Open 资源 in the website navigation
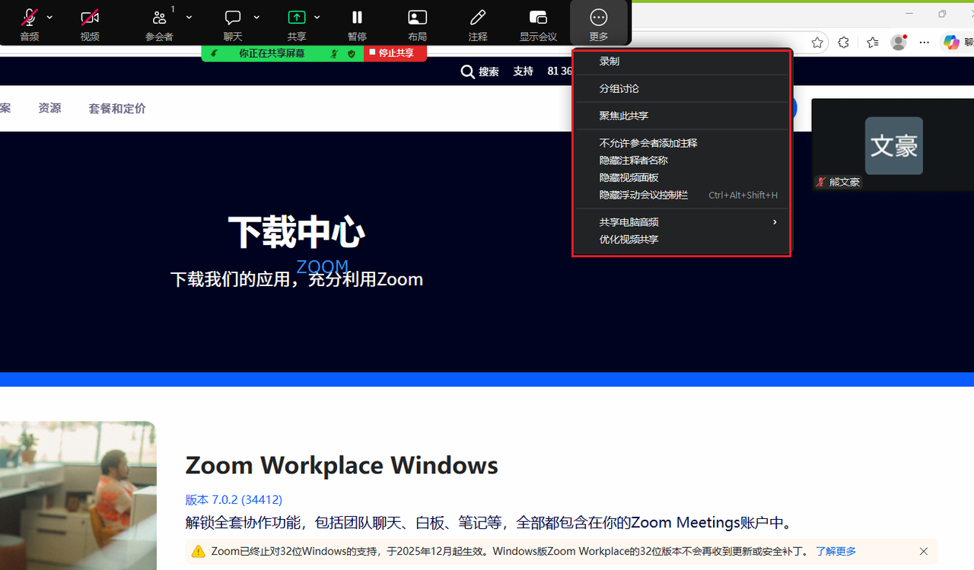 tap(49, 108)
